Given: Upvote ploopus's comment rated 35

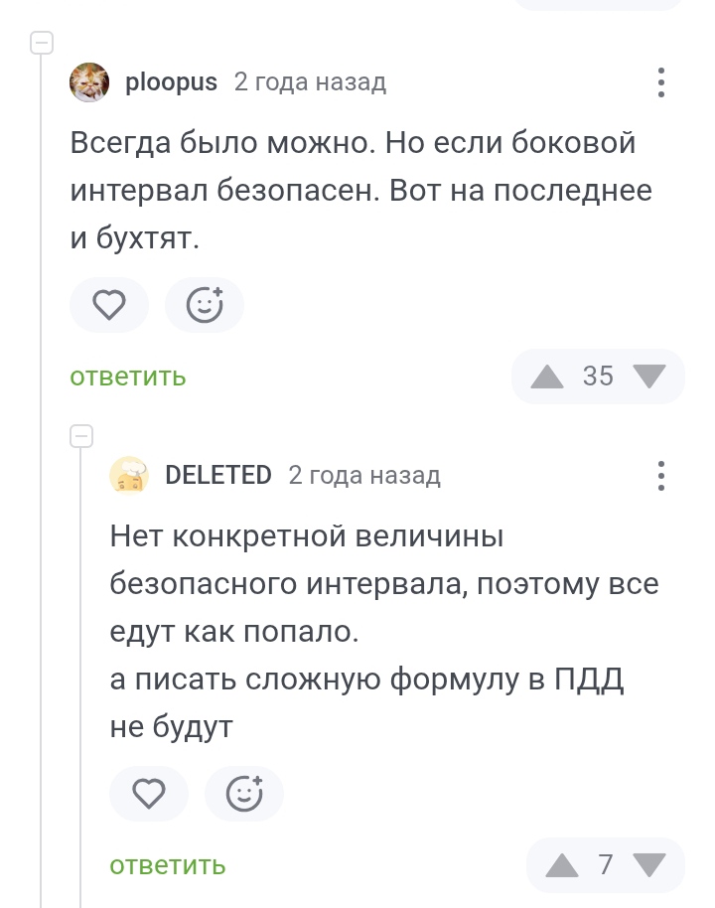Looking at the screenshot, I should click(546, 377).
